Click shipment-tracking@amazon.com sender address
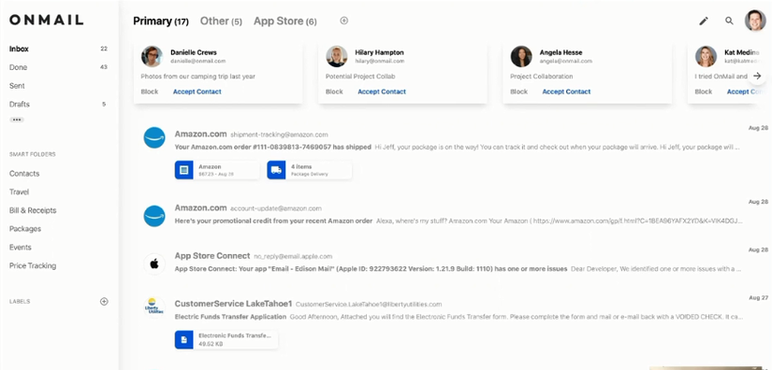The image size is (772, 370). [279, 135]
